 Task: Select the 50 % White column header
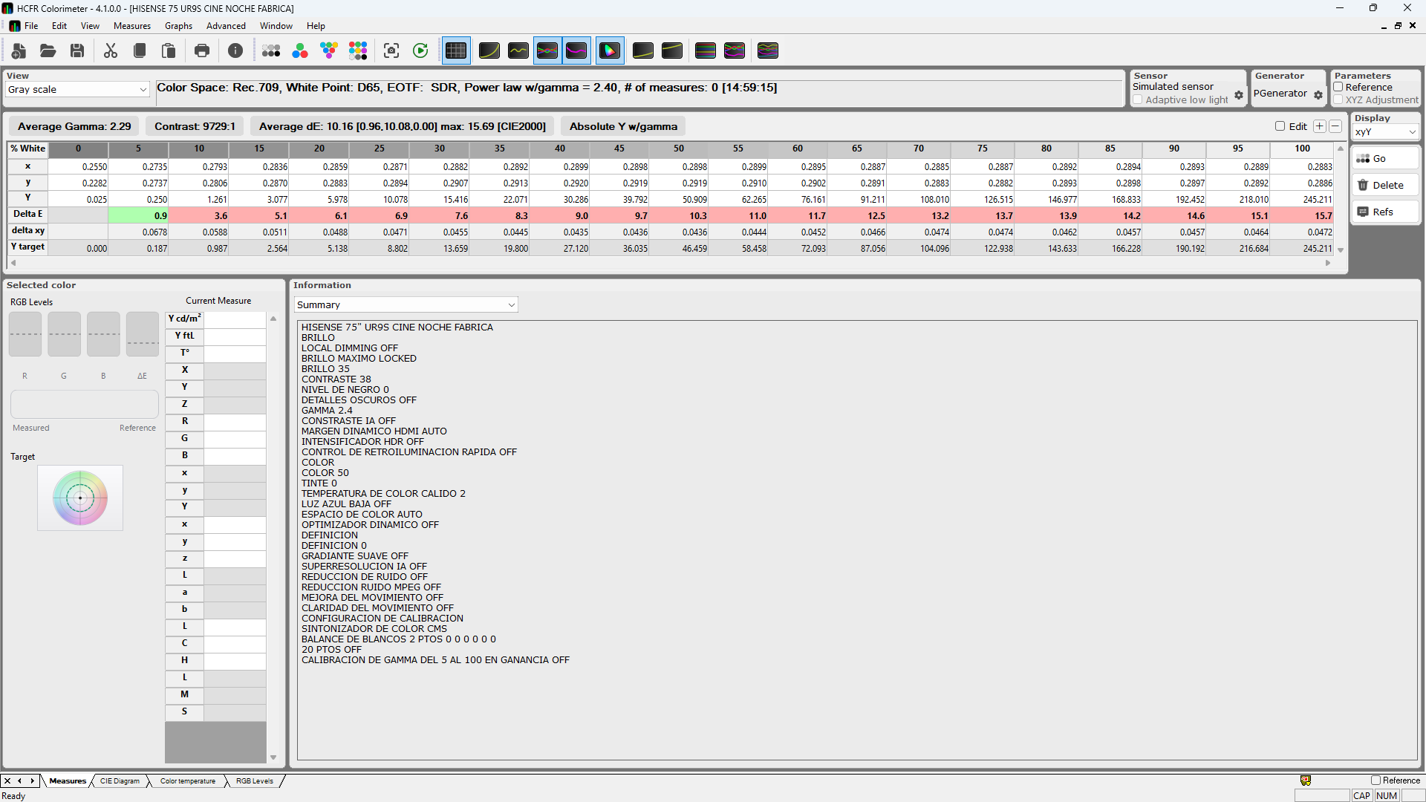tap(679, 149)
